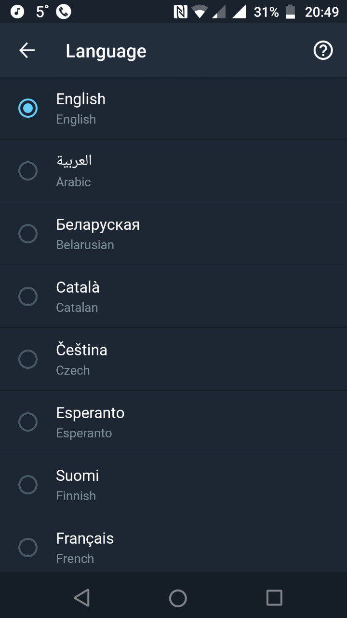Pick the Esperanto language row
Viewport: 347px width, 618px height.
click(173, 422)
